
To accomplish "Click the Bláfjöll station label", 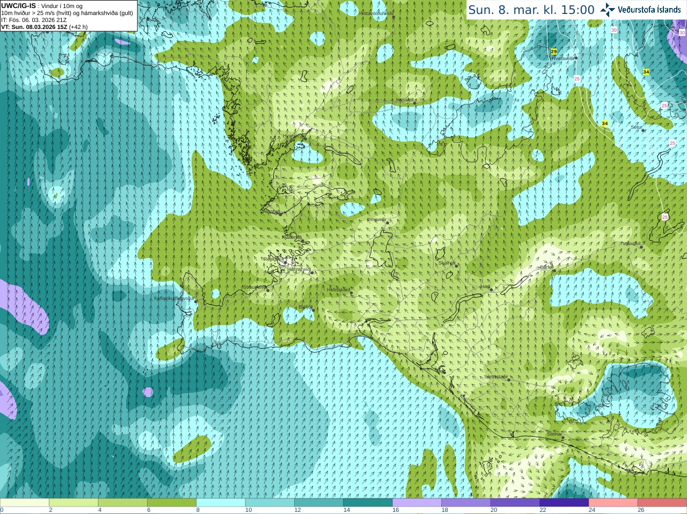I will tap(305, 307).
